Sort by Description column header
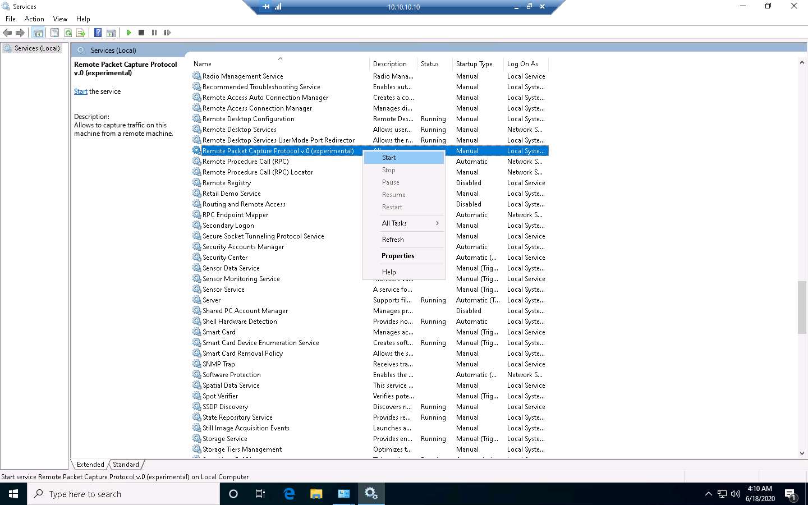 (x=393, y=64)
